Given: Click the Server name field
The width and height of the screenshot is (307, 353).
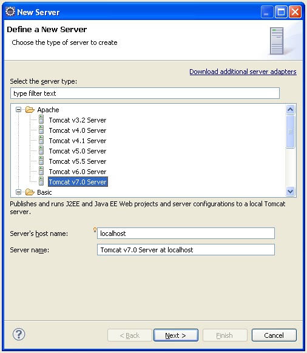Looking at the screenshot, I should click(x=186, y=250).
